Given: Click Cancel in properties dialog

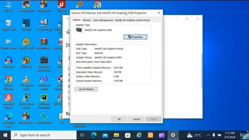Looking at the screenshot, I should click(137, 119).
